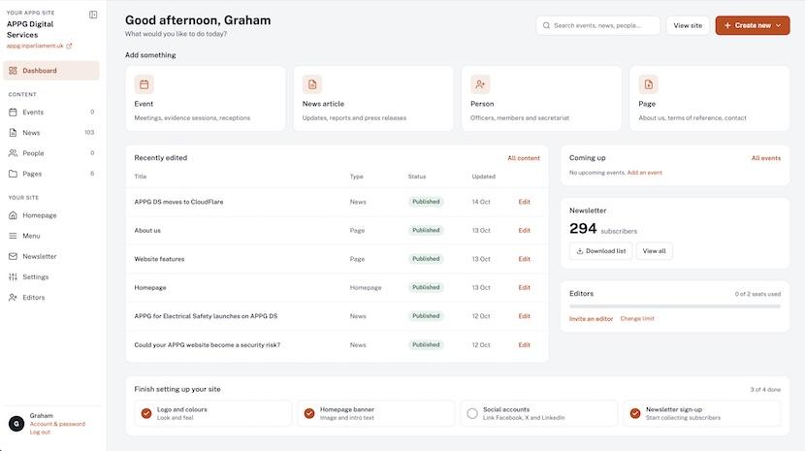Screen dimensions: 805x451
Task: Edit the About us row
Action: 524,230
